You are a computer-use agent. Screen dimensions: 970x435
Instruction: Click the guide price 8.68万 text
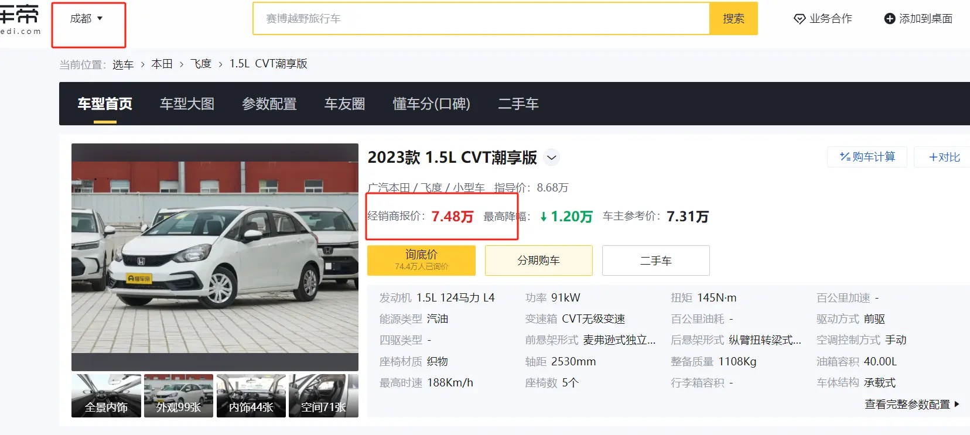pos(552,188)
